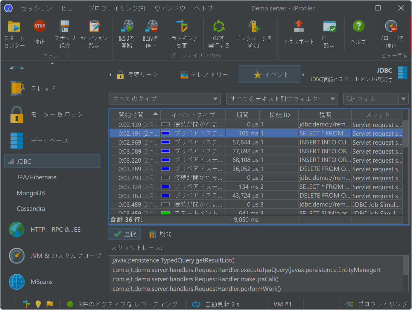Sort by 開始時間 column header
Screen dimensions: 412x310
click(135, 115)
